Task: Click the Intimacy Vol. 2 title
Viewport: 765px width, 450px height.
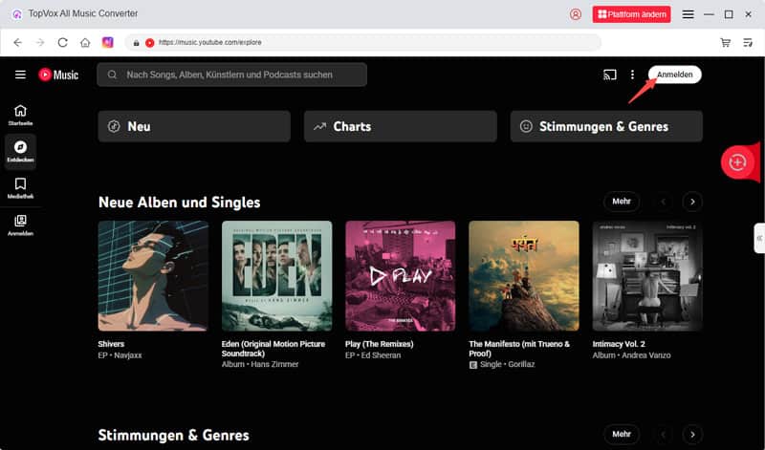Action: (x=619, y=344)
